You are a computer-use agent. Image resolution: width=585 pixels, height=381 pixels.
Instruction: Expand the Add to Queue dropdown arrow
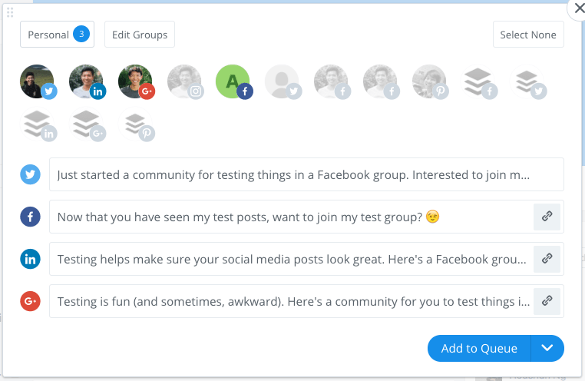[547, 348]
